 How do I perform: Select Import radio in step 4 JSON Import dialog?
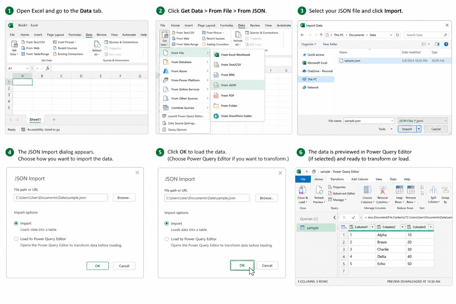coord(16,223)
